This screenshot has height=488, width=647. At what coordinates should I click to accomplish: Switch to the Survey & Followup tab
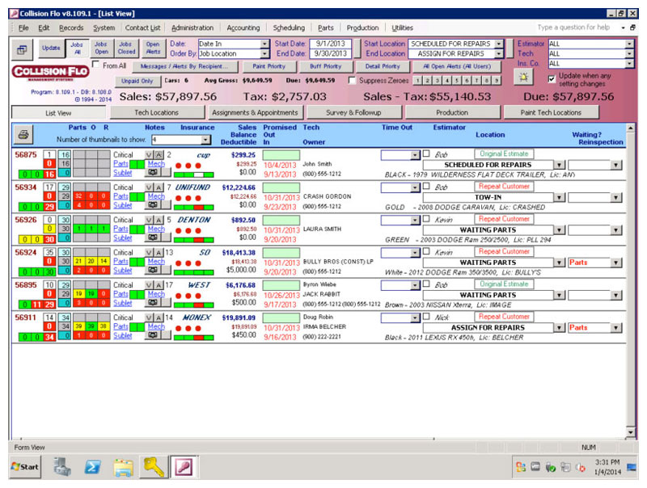(x=353, y=112)
